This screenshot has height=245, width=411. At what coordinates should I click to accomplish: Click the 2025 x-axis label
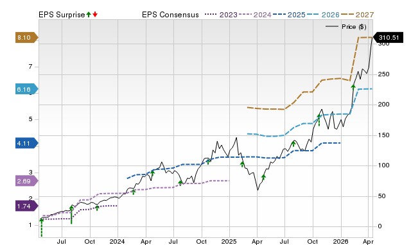[x=229, y=241]
